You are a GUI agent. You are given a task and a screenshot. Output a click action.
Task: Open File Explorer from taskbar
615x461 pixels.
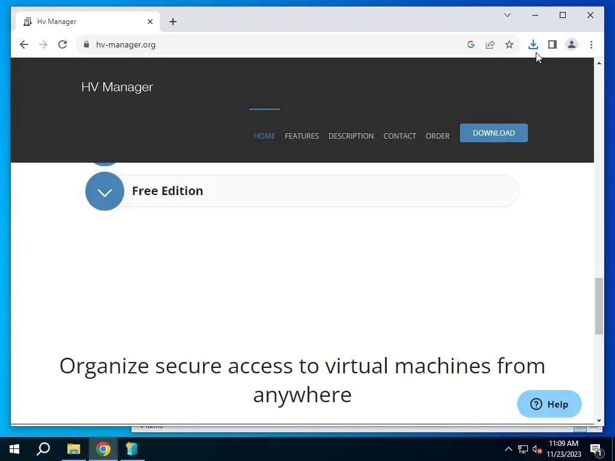click(73, 449)
